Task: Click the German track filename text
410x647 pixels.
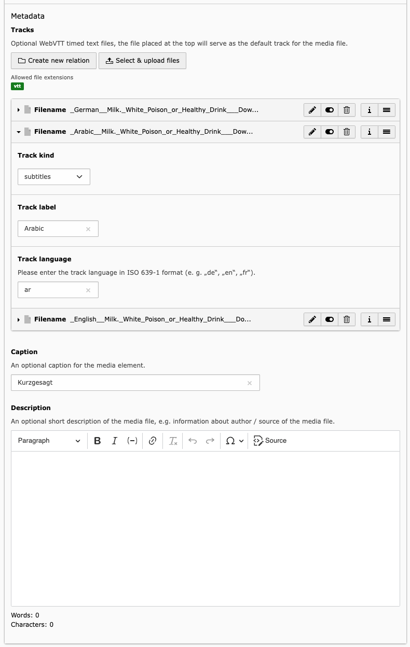Action: coord(164,110)
